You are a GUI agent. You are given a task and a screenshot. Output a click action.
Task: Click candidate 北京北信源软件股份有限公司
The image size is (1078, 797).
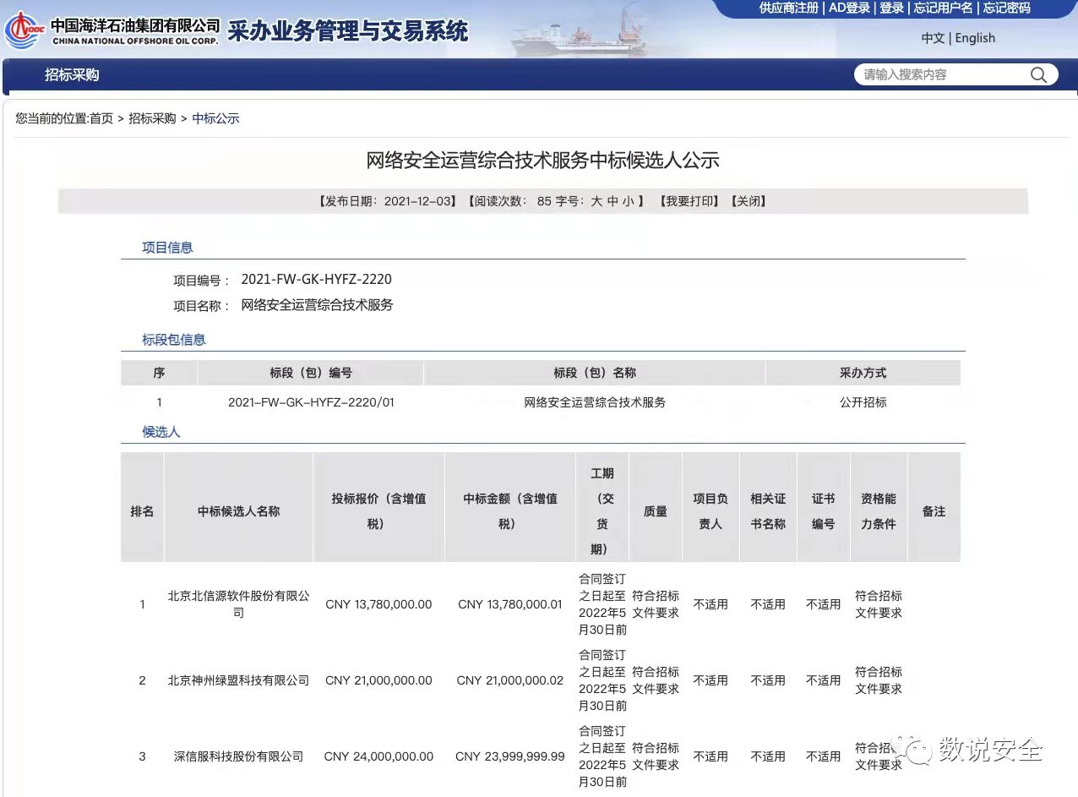click(x=239, y=604)
